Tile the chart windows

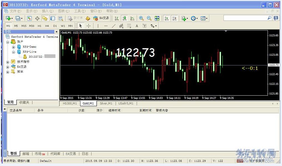157,18
